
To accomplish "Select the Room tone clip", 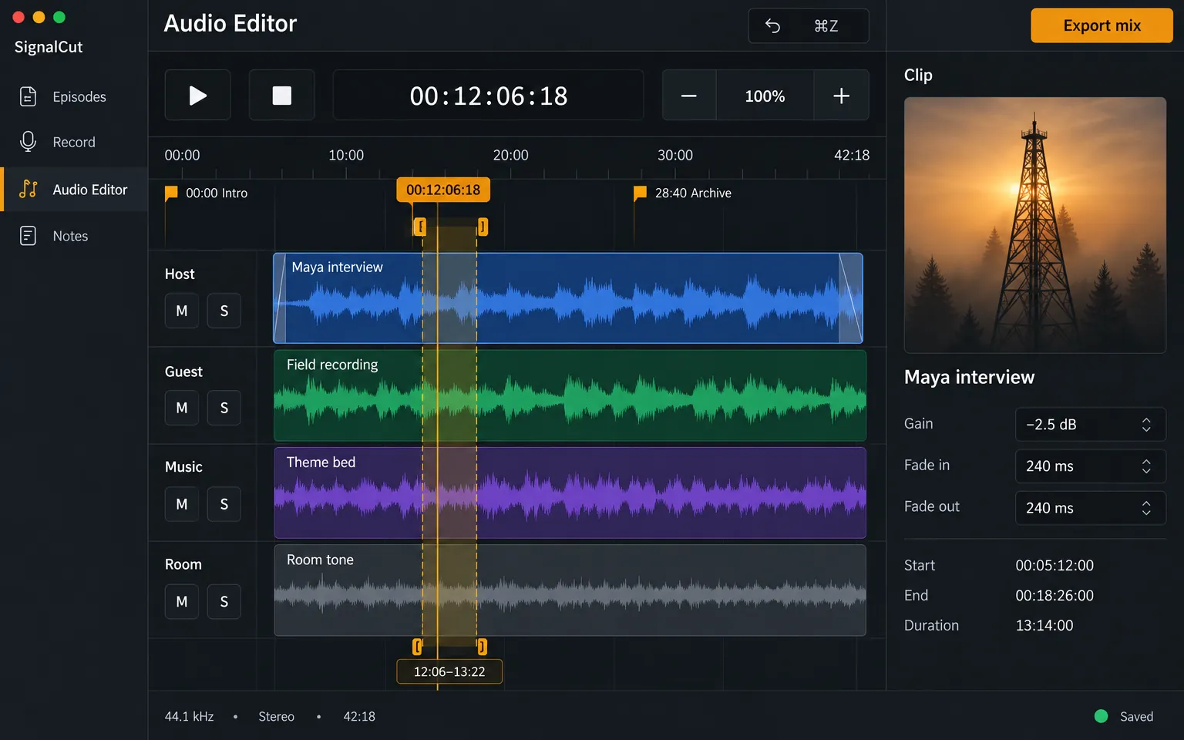I will (x=570, y=590).
